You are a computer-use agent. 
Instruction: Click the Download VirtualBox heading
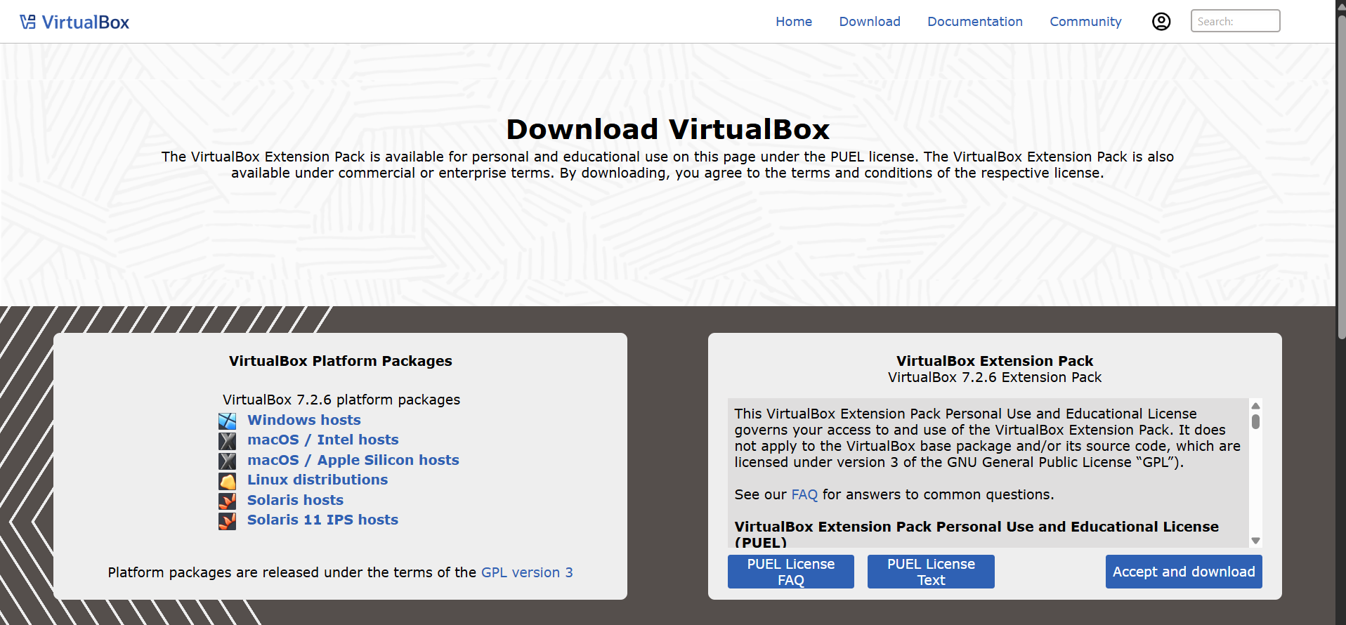668,129
